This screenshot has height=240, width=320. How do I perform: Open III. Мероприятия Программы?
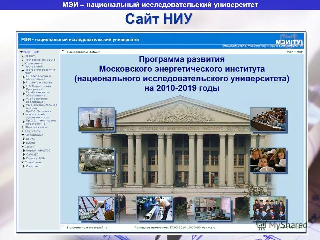39,88
